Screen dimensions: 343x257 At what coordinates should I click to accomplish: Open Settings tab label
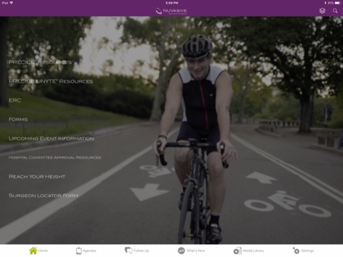(308, 251)
